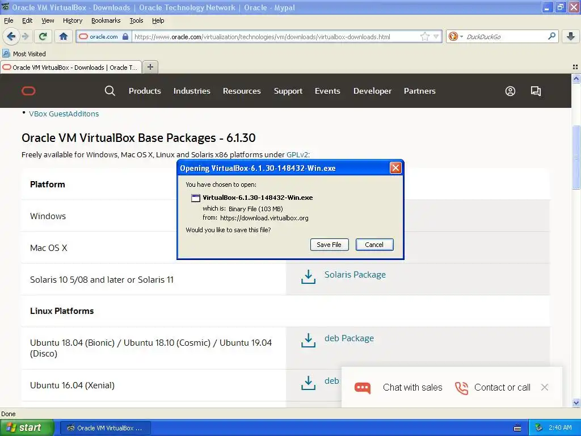Show the list-all-tabs grid icon
Viewport: 581px width, 436px height.
coord(575,67)
